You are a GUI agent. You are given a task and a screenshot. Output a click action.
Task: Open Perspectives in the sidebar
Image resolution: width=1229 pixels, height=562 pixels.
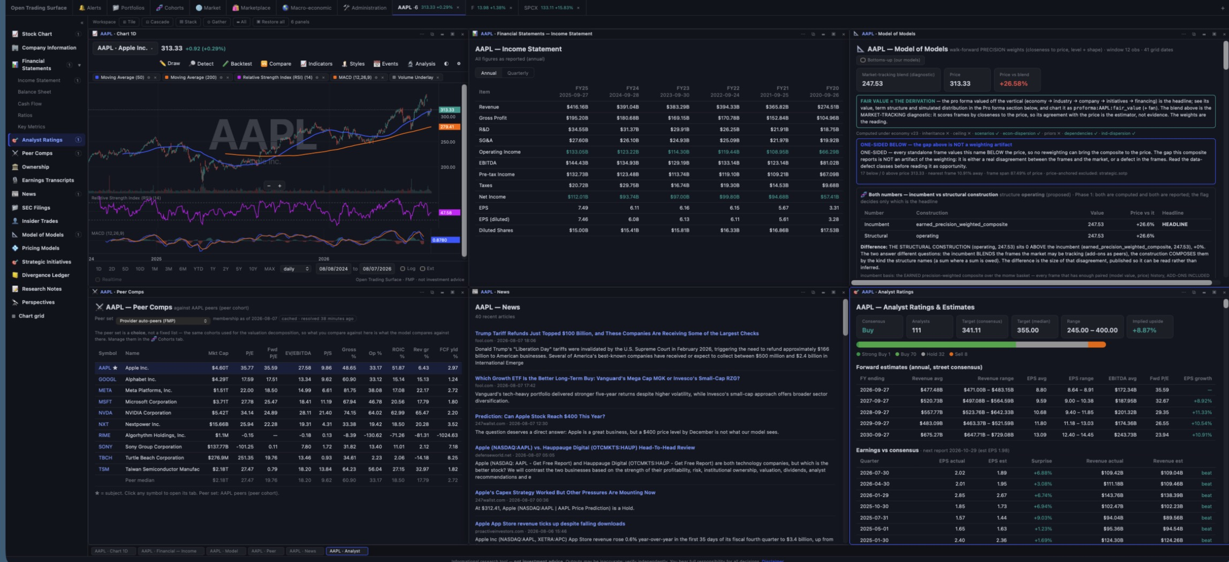[38, 302]
